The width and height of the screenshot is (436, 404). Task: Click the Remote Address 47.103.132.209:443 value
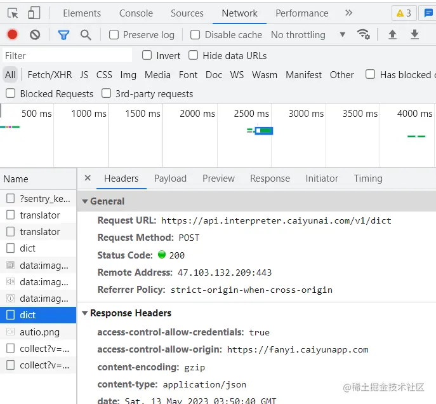point(225,273)
